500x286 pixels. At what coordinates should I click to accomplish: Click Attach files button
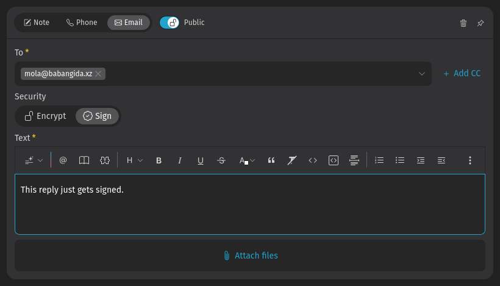(x=250, y=256)
